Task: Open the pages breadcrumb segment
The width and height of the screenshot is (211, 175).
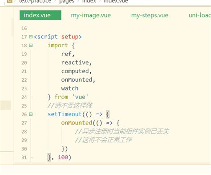Action: coord(67,1)
